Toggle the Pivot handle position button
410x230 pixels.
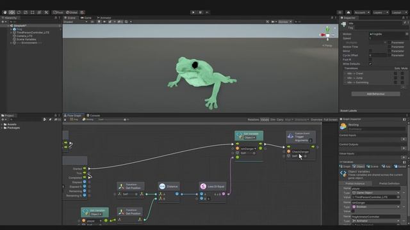tap(58, 12)
